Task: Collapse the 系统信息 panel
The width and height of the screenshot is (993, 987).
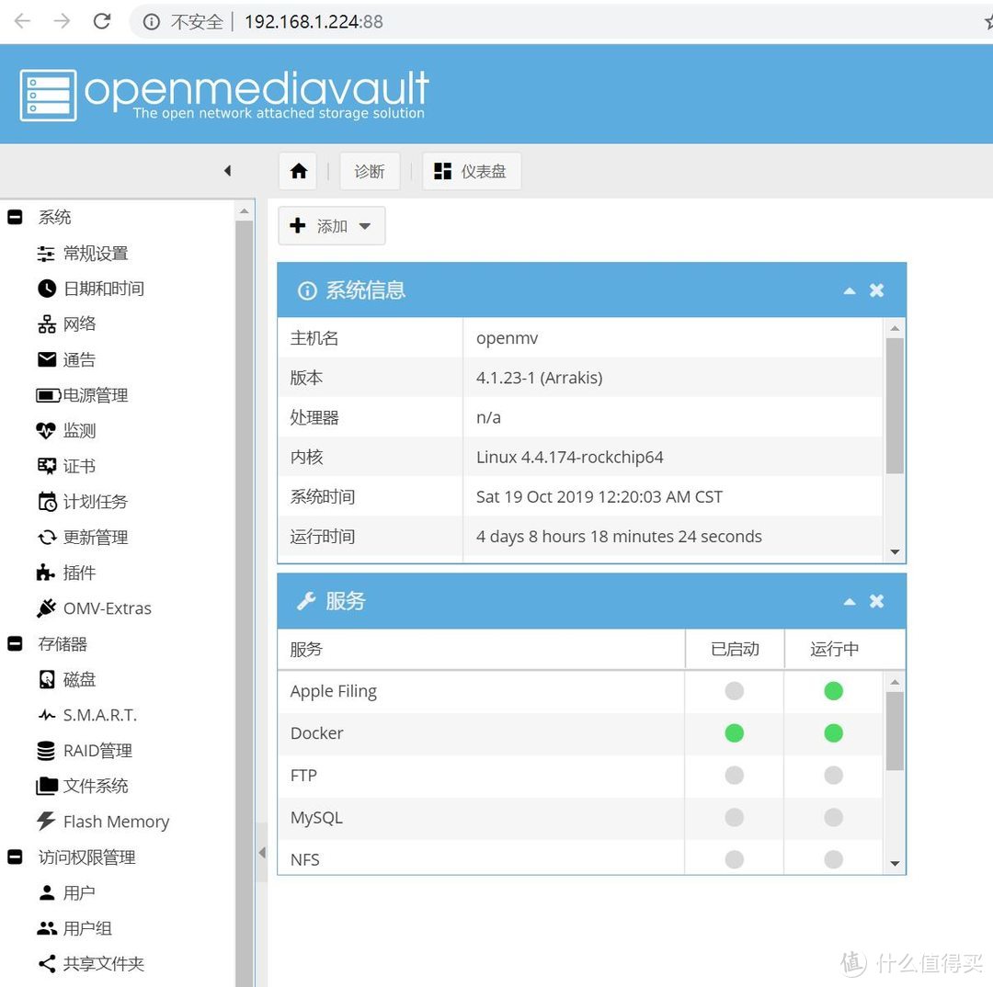Action: pyautogui.click(x=850, y=290)
